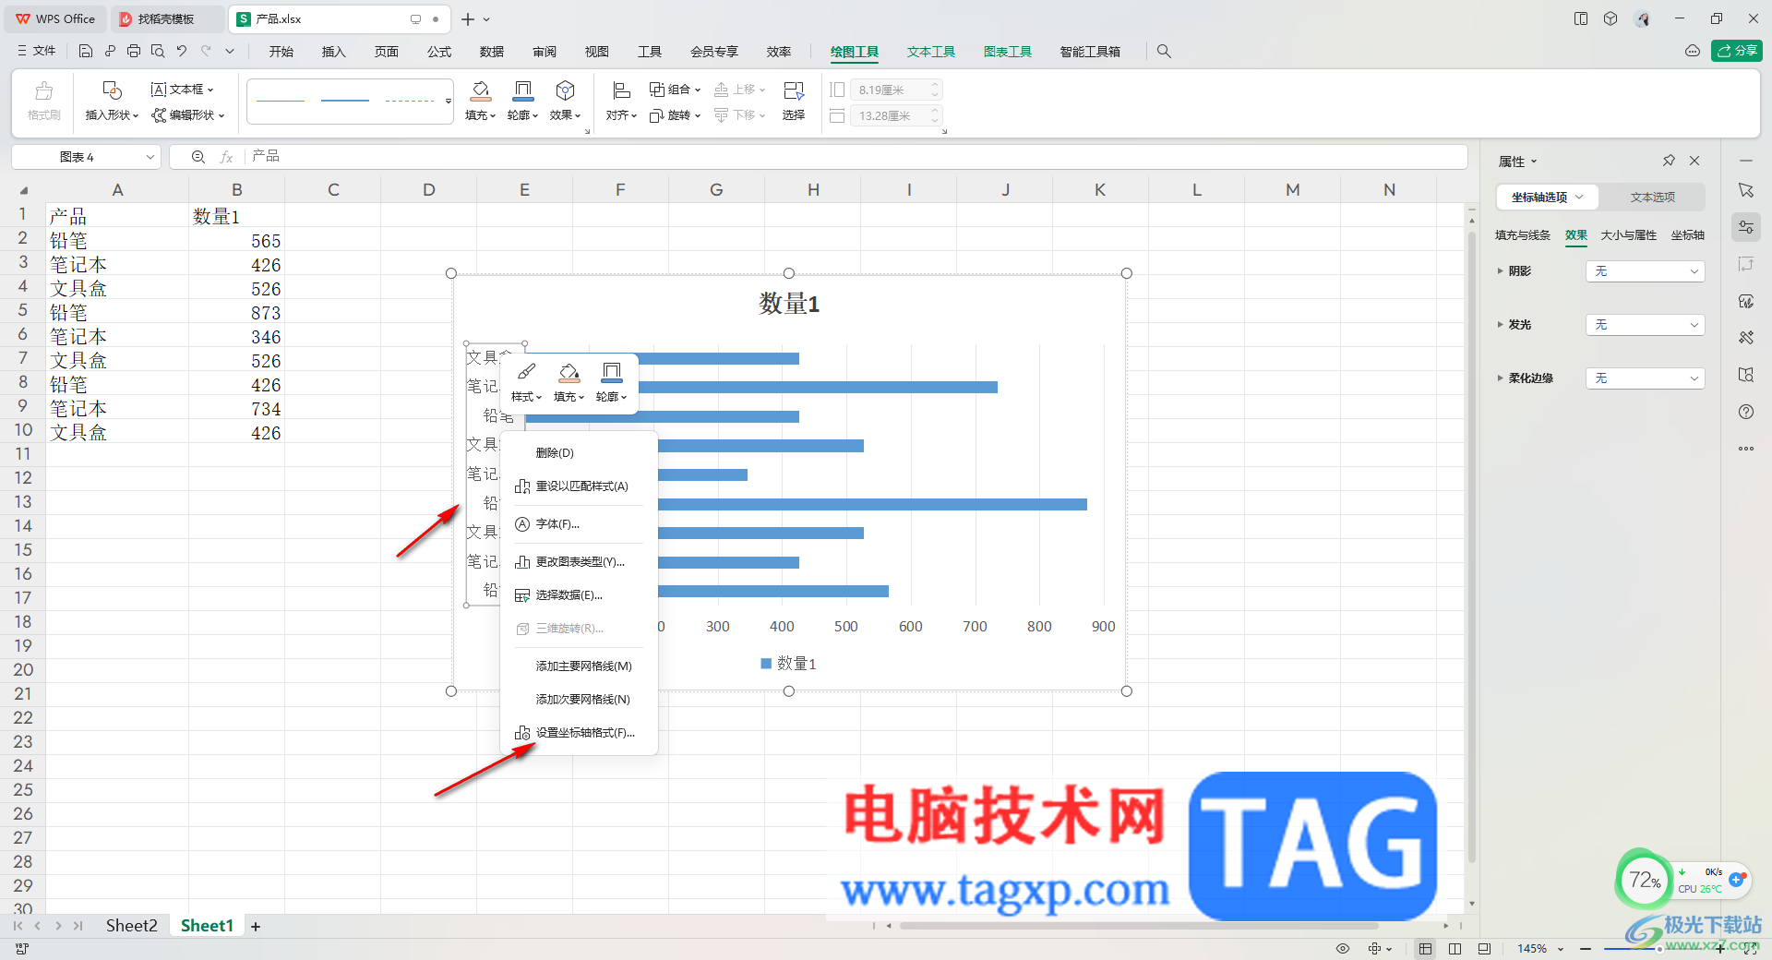Open Insert Shape (插入形状) tool
This screenshot has width=1772, height=960.
(x=112, y=90)
